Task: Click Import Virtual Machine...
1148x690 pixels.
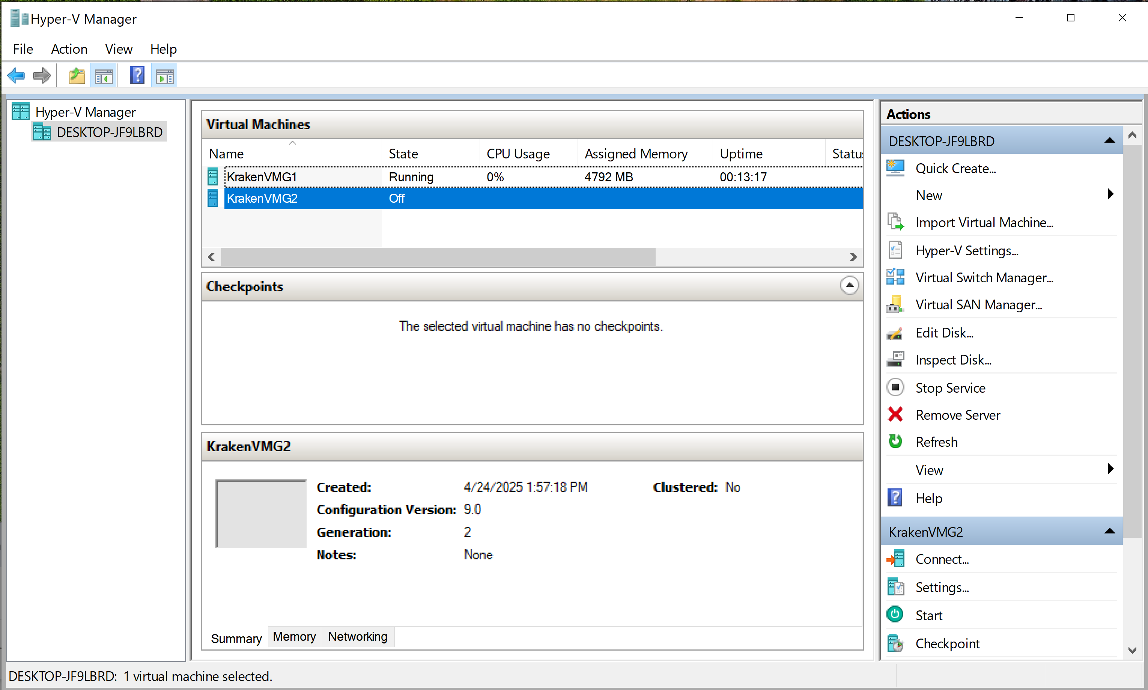Action: click(984, 222)
